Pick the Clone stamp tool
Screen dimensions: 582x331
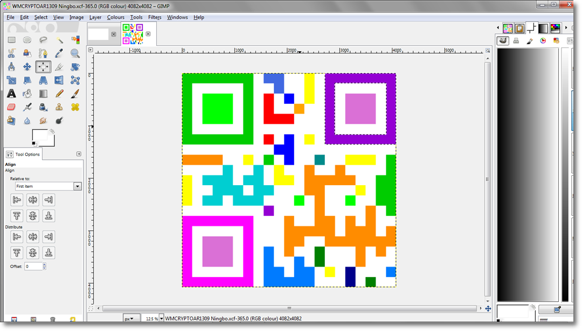(x=59, y=107)
